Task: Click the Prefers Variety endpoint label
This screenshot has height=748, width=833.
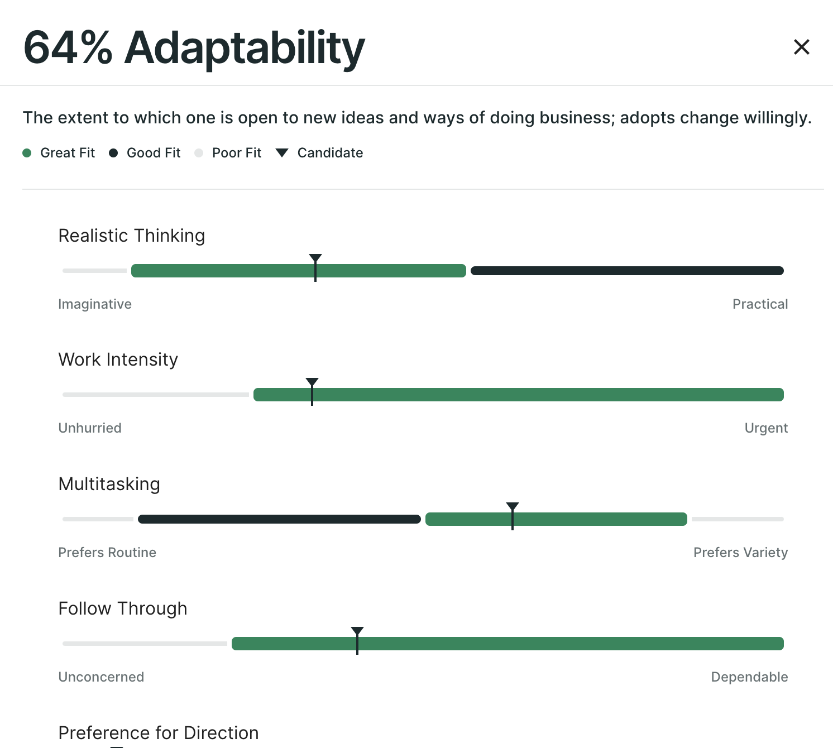Action: 740,553
